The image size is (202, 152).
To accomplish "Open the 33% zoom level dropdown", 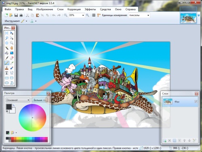I will point(83,15).
